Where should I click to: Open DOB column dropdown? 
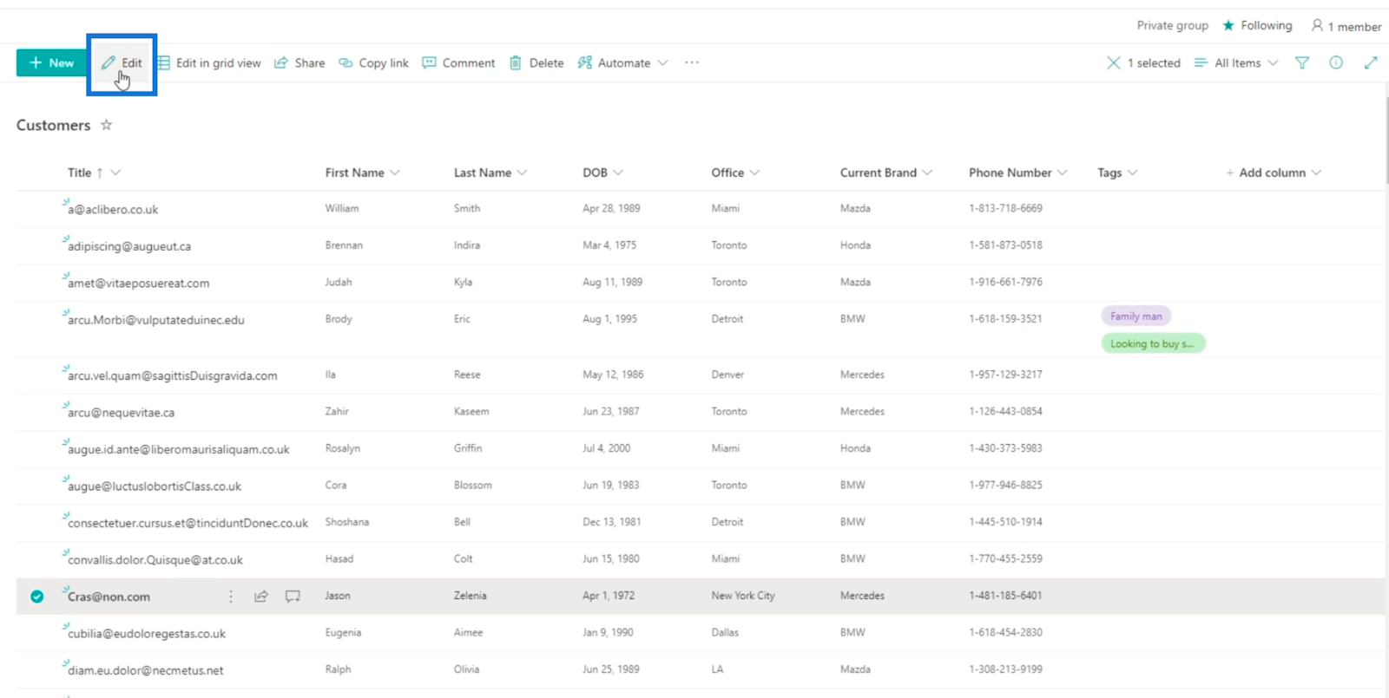point(618,173)
